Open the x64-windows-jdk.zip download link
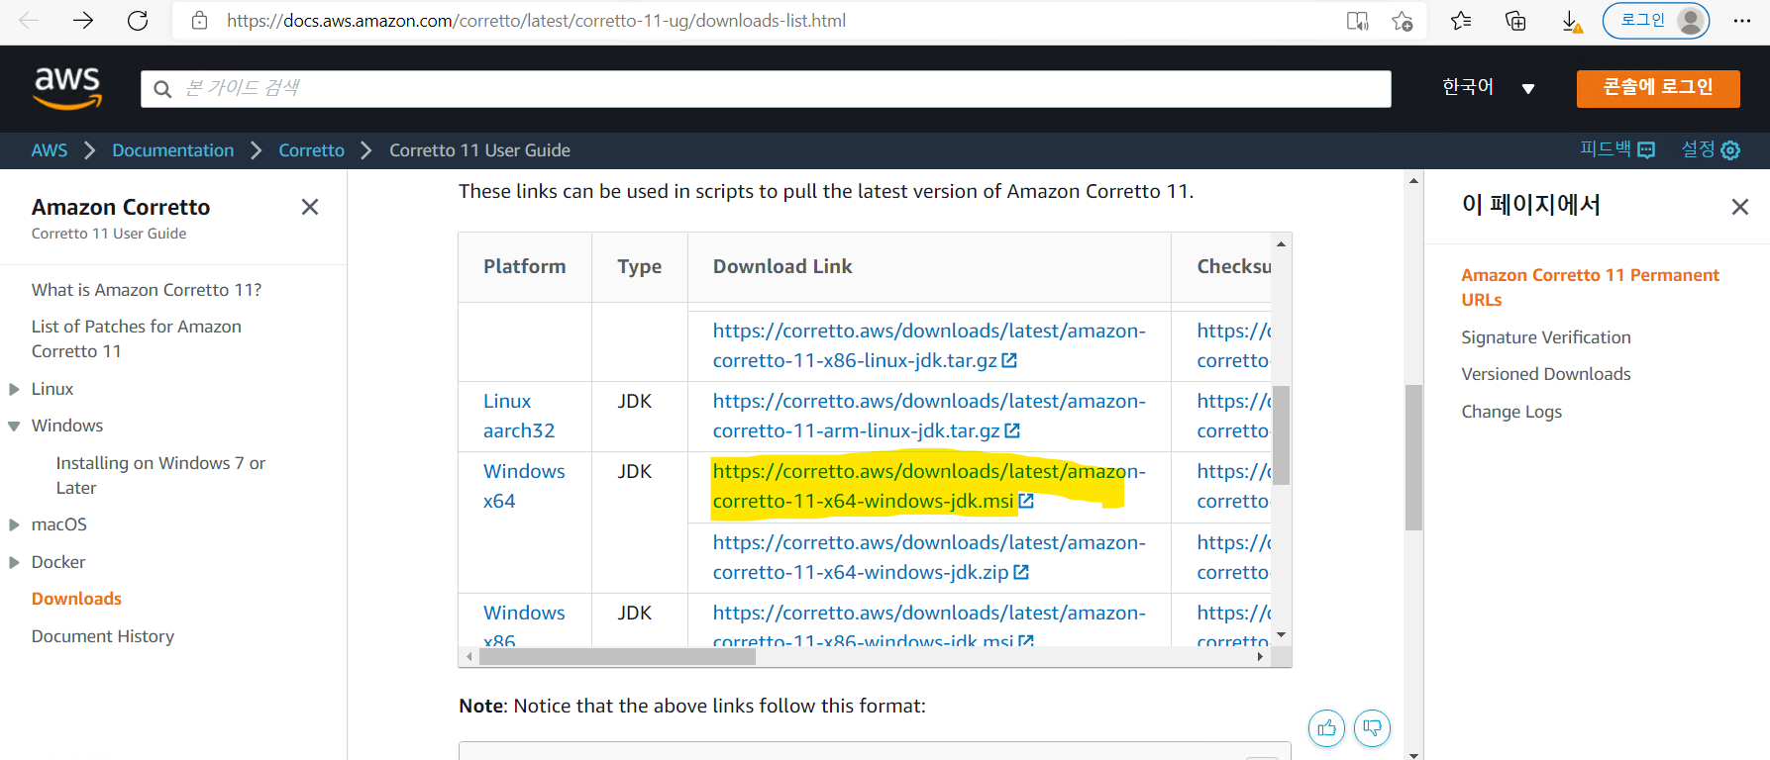Image resolution: width=1770 pixels, height=760 pixels. [929, 557]
